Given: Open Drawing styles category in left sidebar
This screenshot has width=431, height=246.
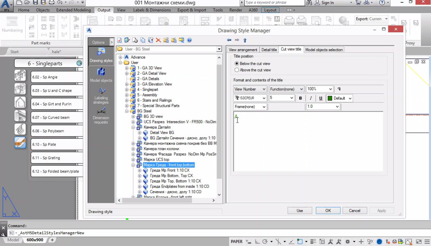Looking at the screenshot, I should point(101,55).
